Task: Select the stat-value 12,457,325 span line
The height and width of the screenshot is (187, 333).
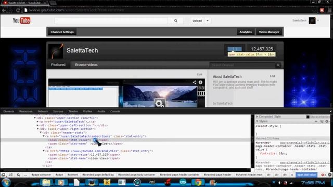Action: coord(84,155)
